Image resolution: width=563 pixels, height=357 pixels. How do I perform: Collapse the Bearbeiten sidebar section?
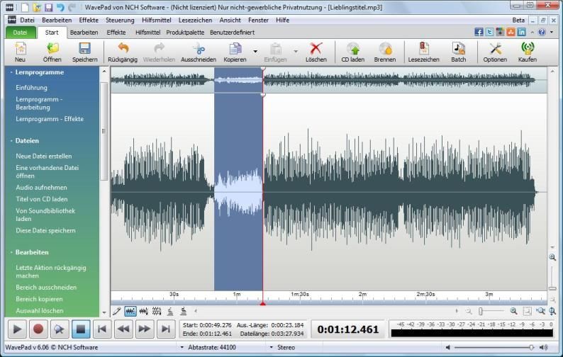pyautogui.click(x=11, y=253)
